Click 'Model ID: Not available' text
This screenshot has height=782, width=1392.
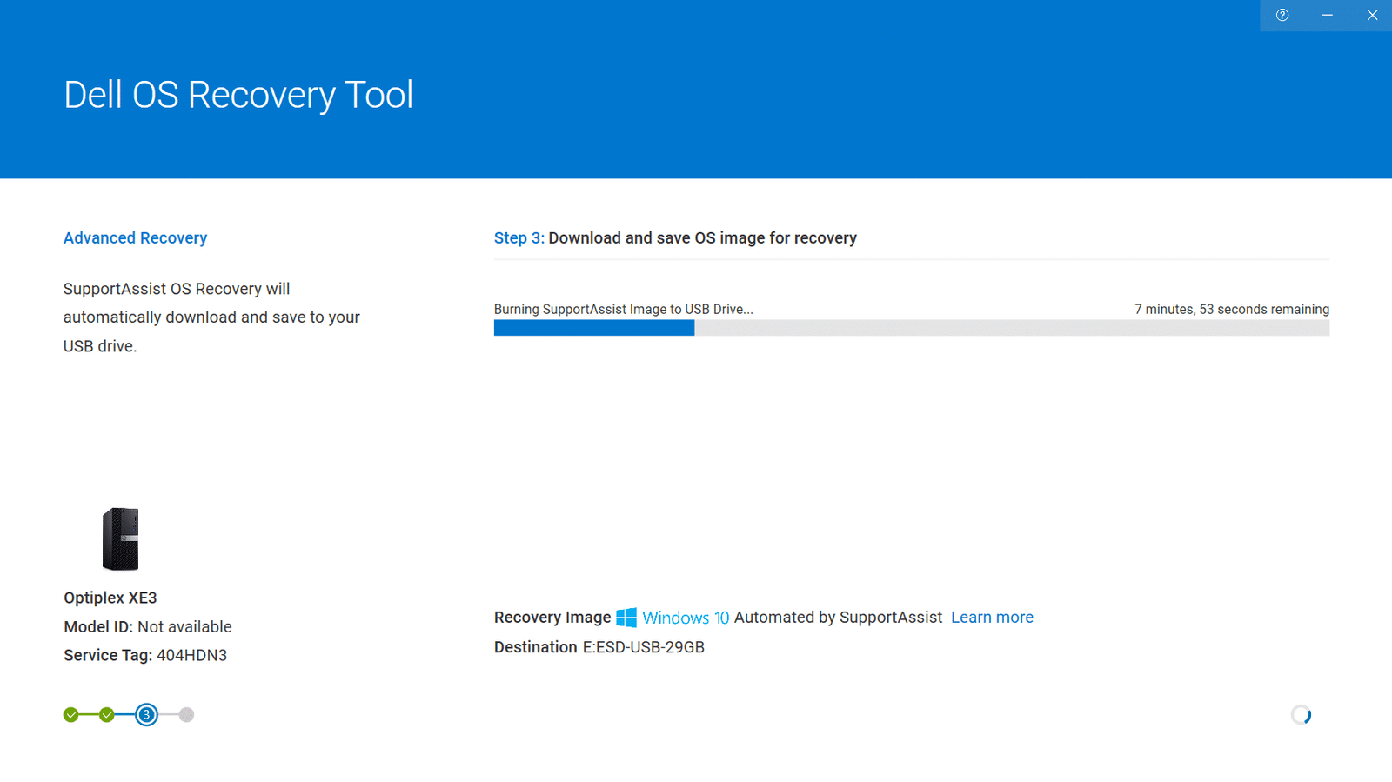[148, 627]
